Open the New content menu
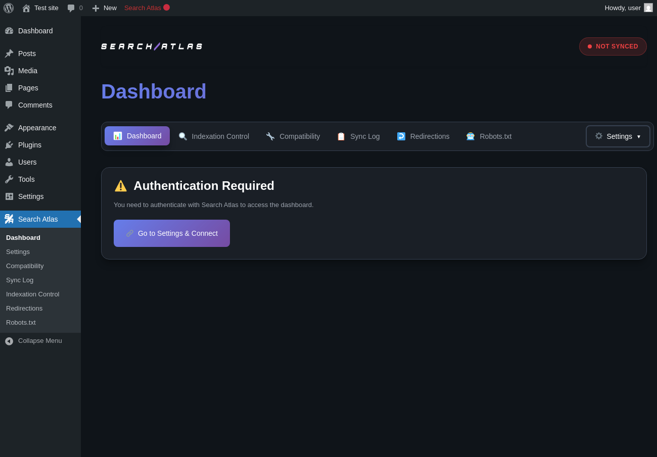This screenshot has height=457, width=657. (105, 8)
